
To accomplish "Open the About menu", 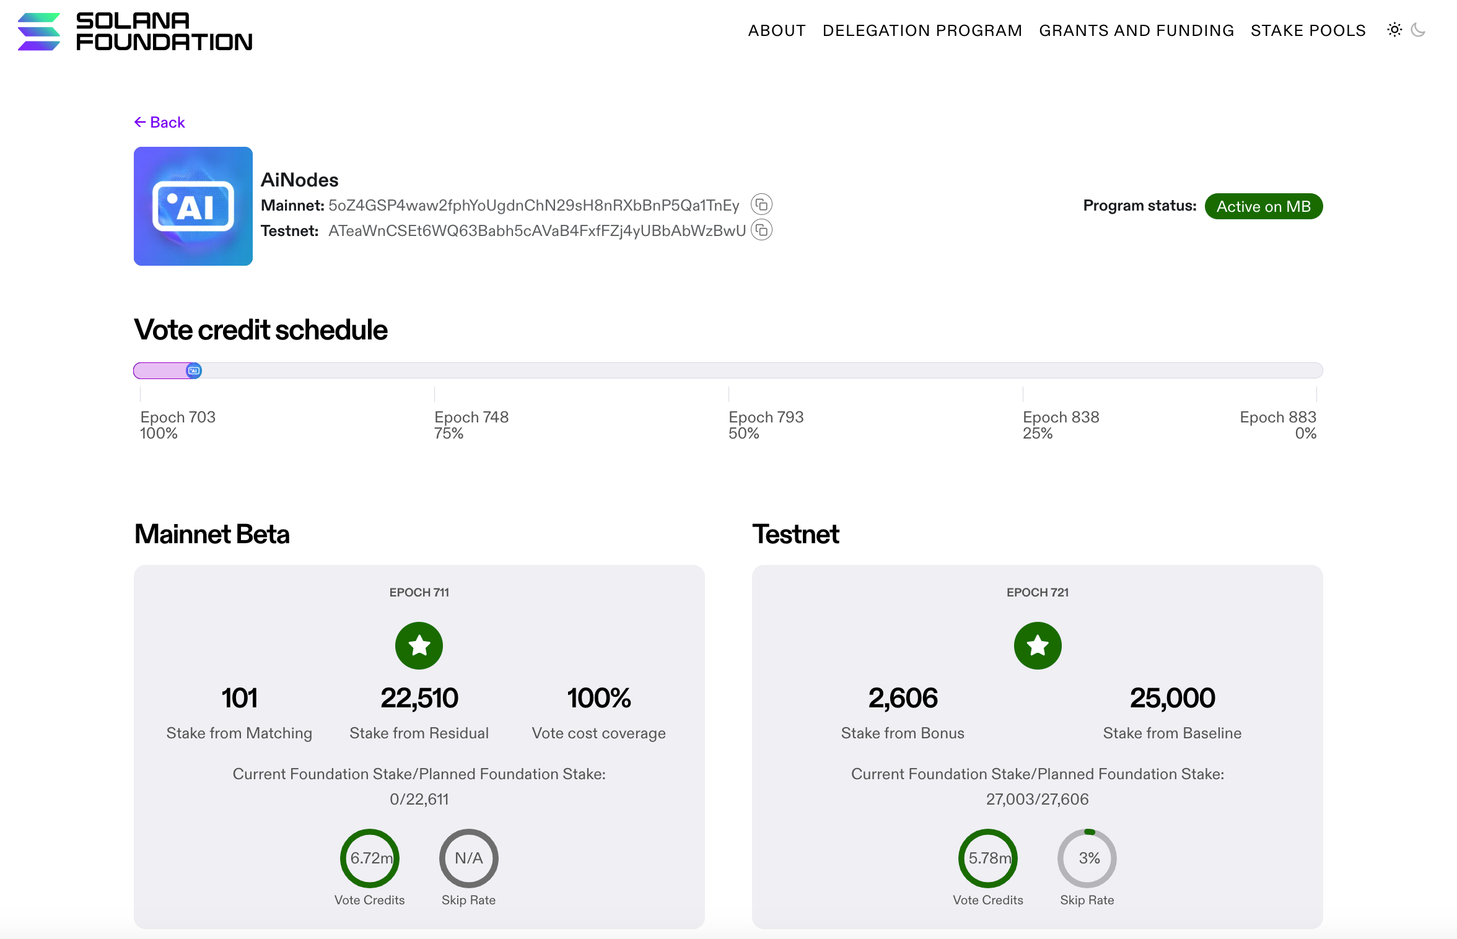I will pos(777,30).
